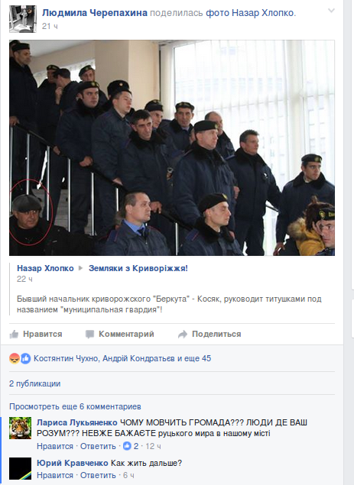
Task: Click the like count icon on Лариса's comment
Action: 127,446
